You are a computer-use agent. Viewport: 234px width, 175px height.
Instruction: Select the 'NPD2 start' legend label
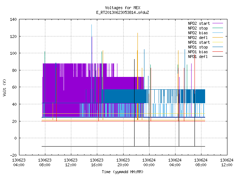point(199,23)
